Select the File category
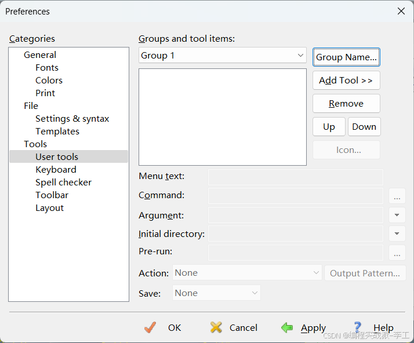 pyautogui.click(x=31, y=106)
